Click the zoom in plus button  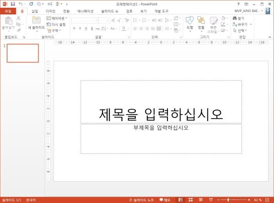pos(249,200)
